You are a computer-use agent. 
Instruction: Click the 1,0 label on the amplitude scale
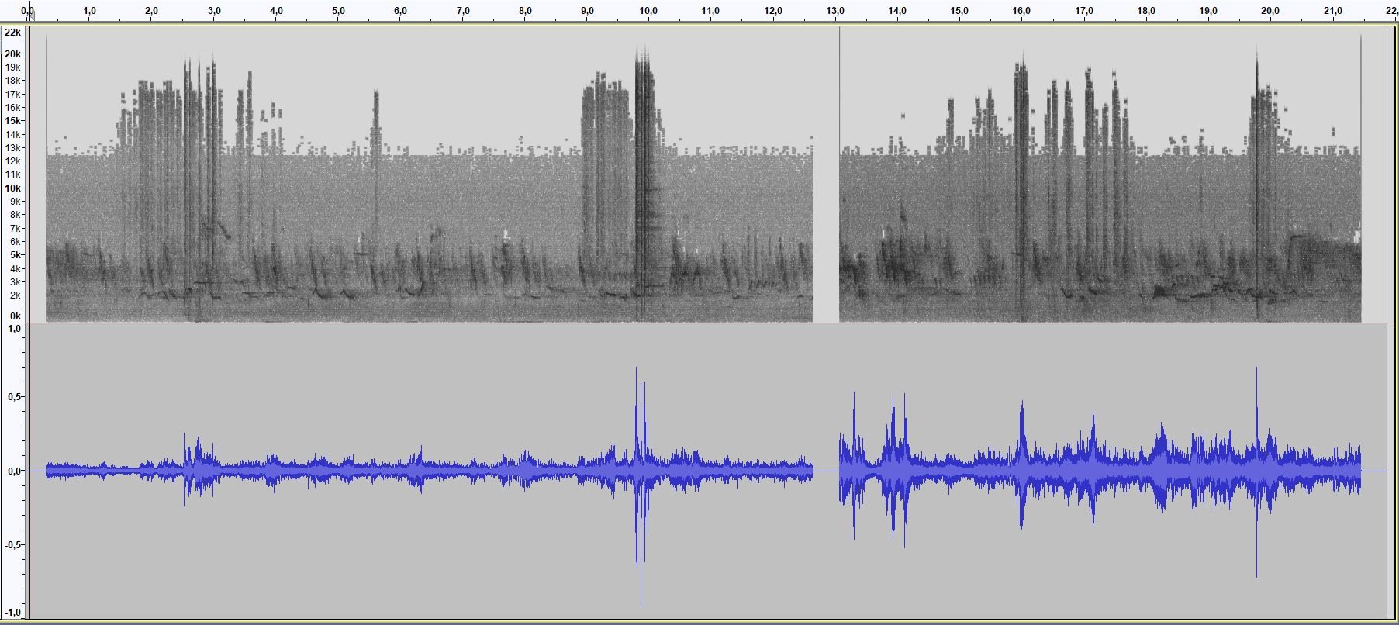point(14,329)
